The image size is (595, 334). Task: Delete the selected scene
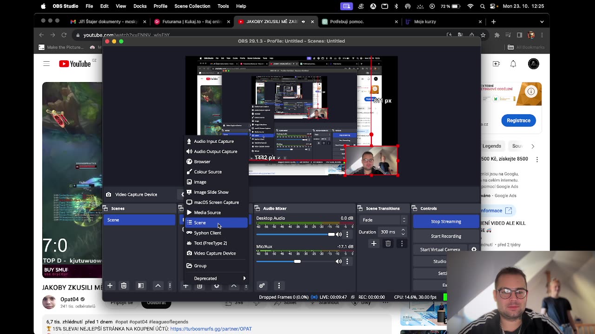point(124,286)
